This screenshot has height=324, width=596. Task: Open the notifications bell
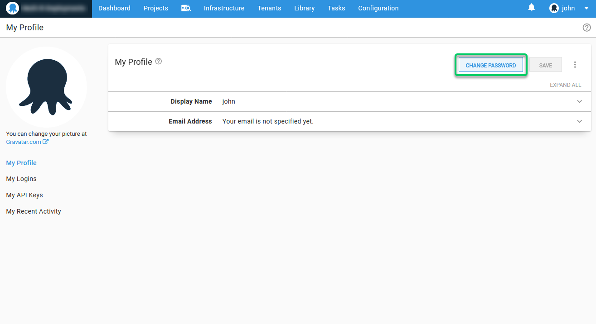point(532,8)
